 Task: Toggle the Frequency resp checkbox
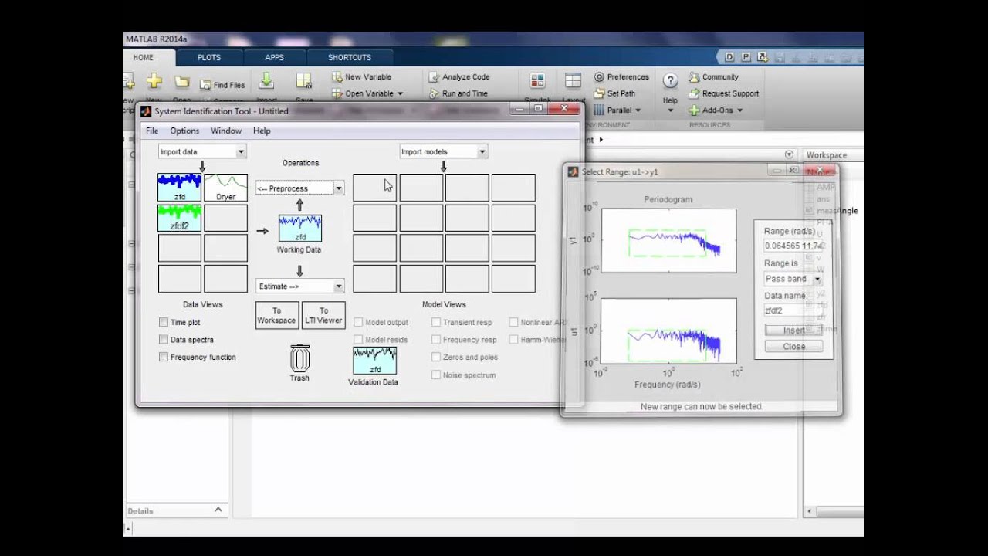436,340
